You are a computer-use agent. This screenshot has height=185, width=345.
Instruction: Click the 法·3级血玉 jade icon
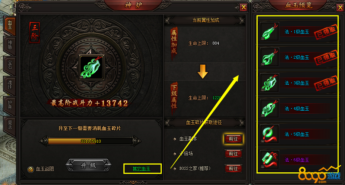[269, 83]
